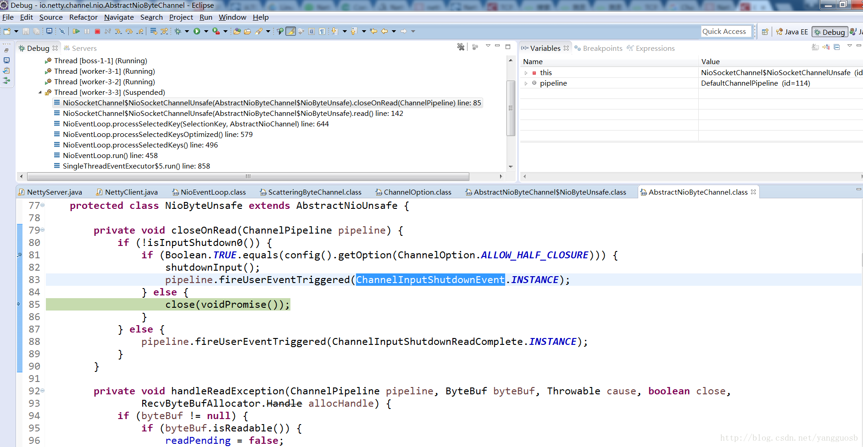Toggle Mark Occurrences highlighter

(290, 31)
